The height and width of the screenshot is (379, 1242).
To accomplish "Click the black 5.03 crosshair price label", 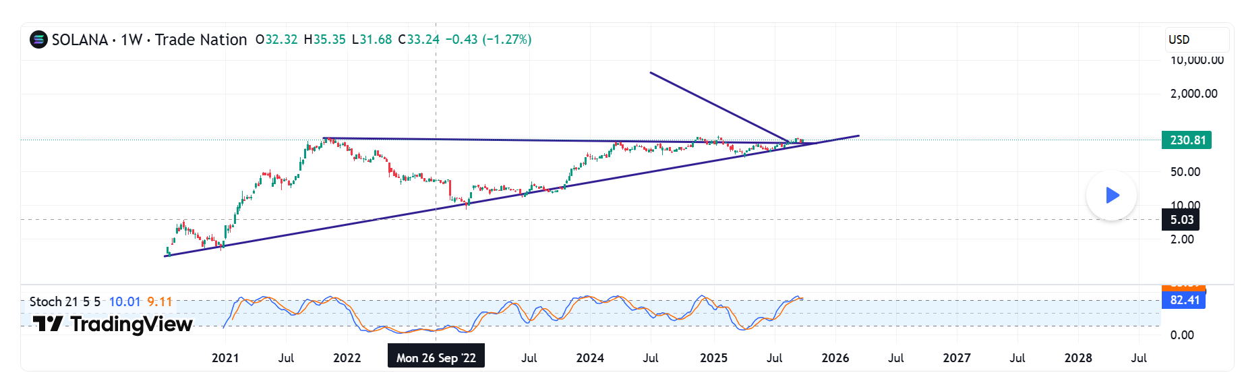I will pos(1181,220).
